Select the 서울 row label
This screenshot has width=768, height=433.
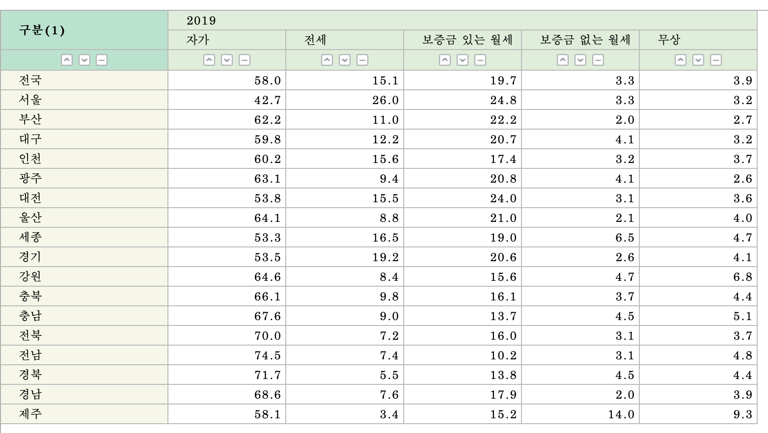click(30, 100)
